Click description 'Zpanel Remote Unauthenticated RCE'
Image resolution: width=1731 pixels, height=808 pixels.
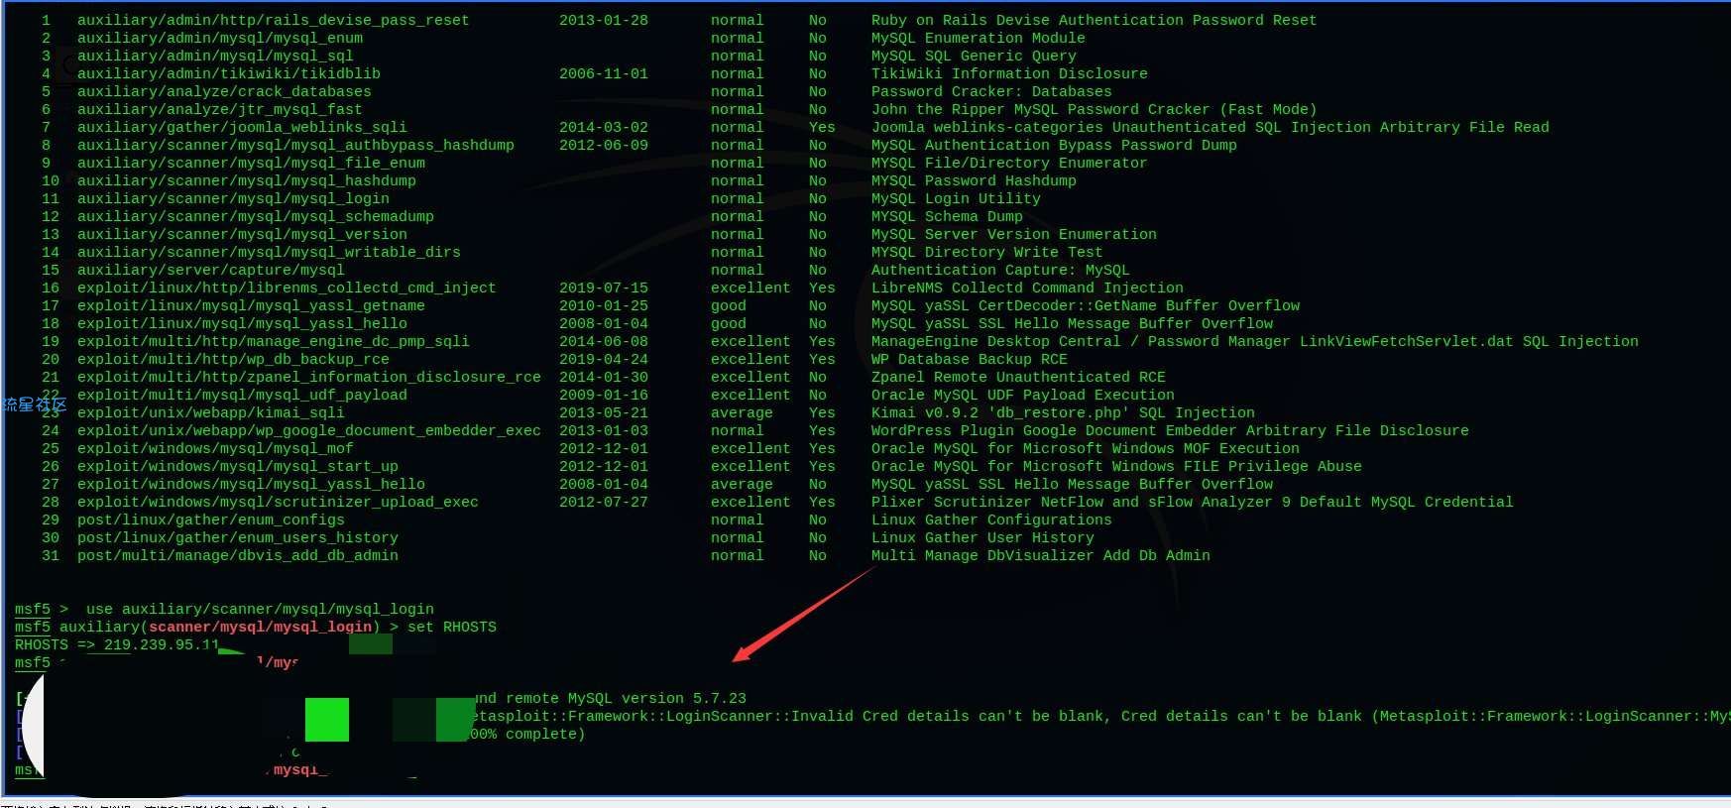1018,377
